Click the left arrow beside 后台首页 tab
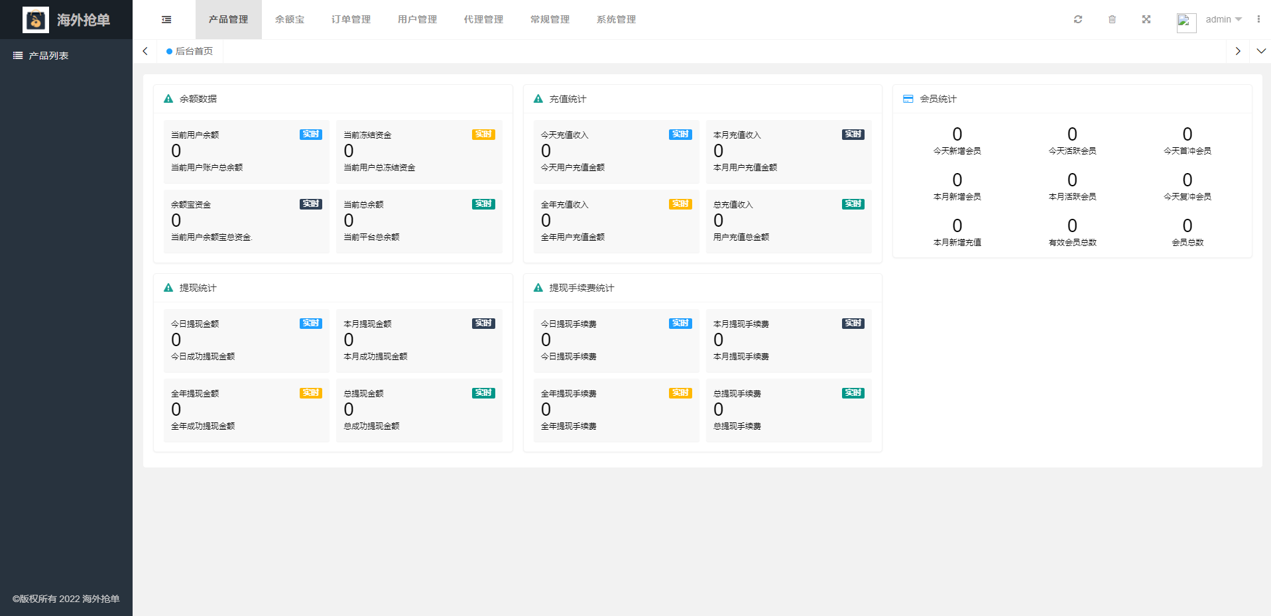The image size is (1271, 616). 145,51
